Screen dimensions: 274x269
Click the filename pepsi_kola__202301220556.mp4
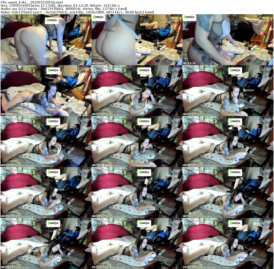pyautogui.click(x=32, y=2)
